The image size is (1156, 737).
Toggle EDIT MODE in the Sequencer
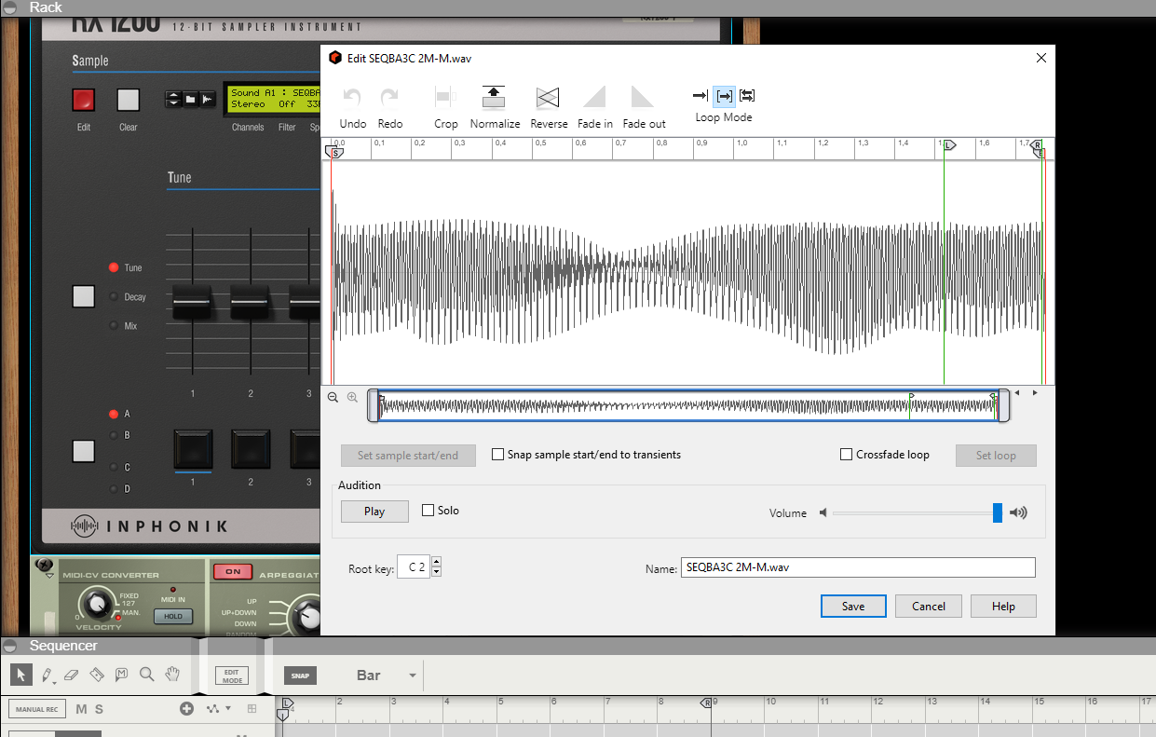[x=232, y=676]
